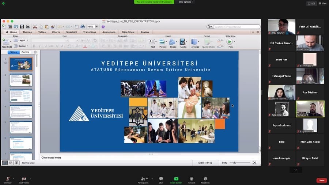Click the red font color icon
329x185 pixels.
85,46
